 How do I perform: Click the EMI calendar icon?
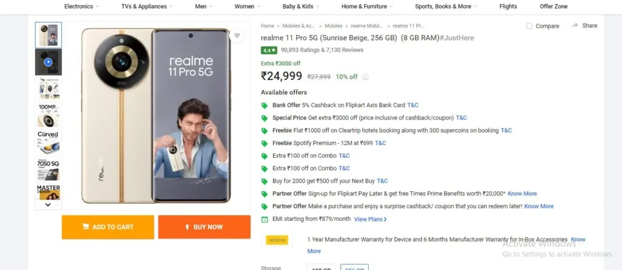click(x=265, y=219)
